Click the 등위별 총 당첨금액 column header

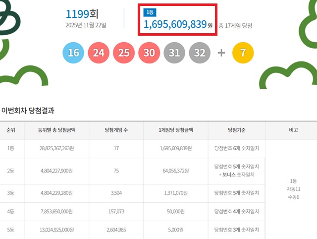[56, 130]
